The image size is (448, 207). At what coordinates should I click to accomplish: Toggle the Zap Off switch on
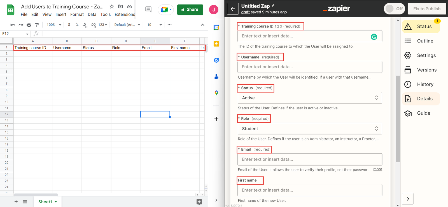394,9
